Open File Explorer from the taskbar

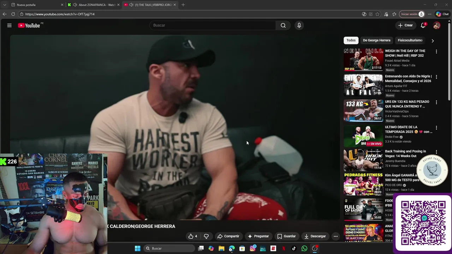pos(221,248)
